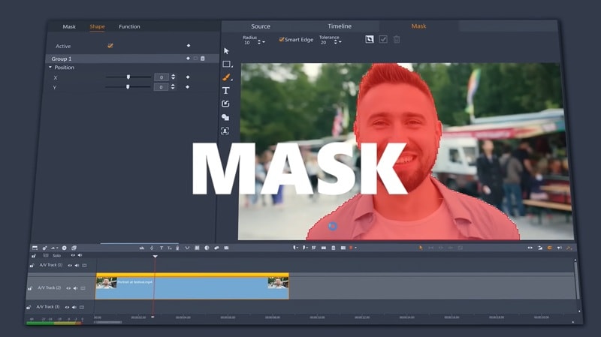
Task: Click the storyboard view icon at timeline left
Action: (35, 248)
